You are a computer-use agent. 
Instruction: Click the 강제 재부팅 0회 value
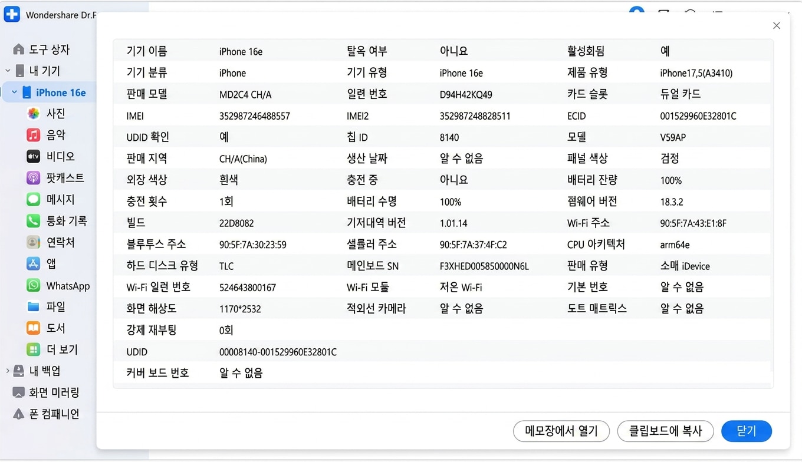[226, 331]
